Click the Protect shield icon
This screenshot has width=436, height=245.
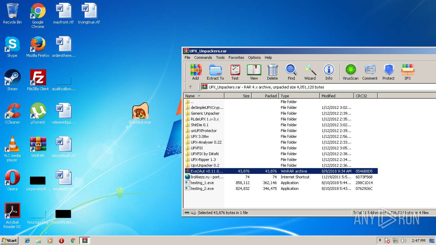[x=389, y=72]
